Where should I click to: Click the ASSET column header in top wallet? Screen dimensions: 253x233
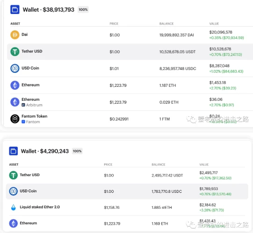pyautogui.click(x=15, y=24)
